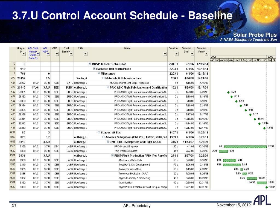Screen dimensions: 280x210
Task: Select the 12/31 Flight PRIOs Available milestone
Action: [267, 187]
